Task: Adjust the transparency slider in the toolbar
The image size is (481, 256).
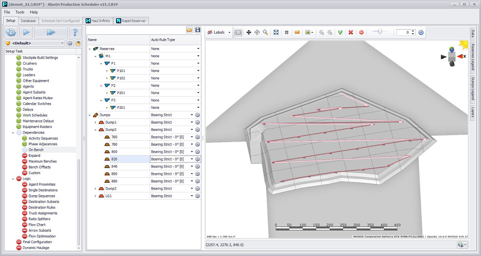Action: click(380, 32)
